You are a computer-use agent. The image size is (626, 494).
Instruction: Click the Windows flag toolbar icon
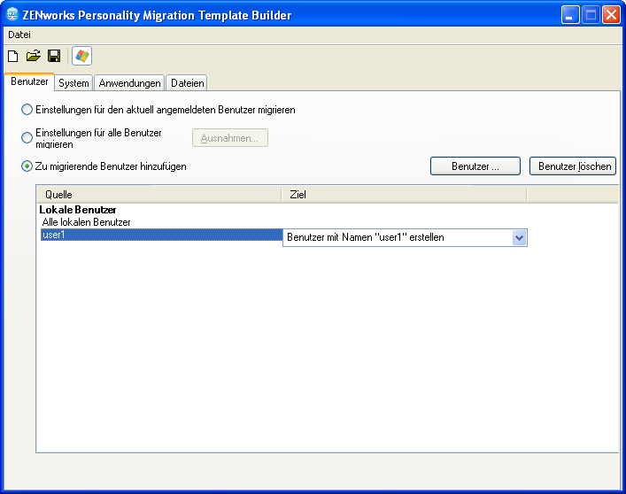point(81,56)
